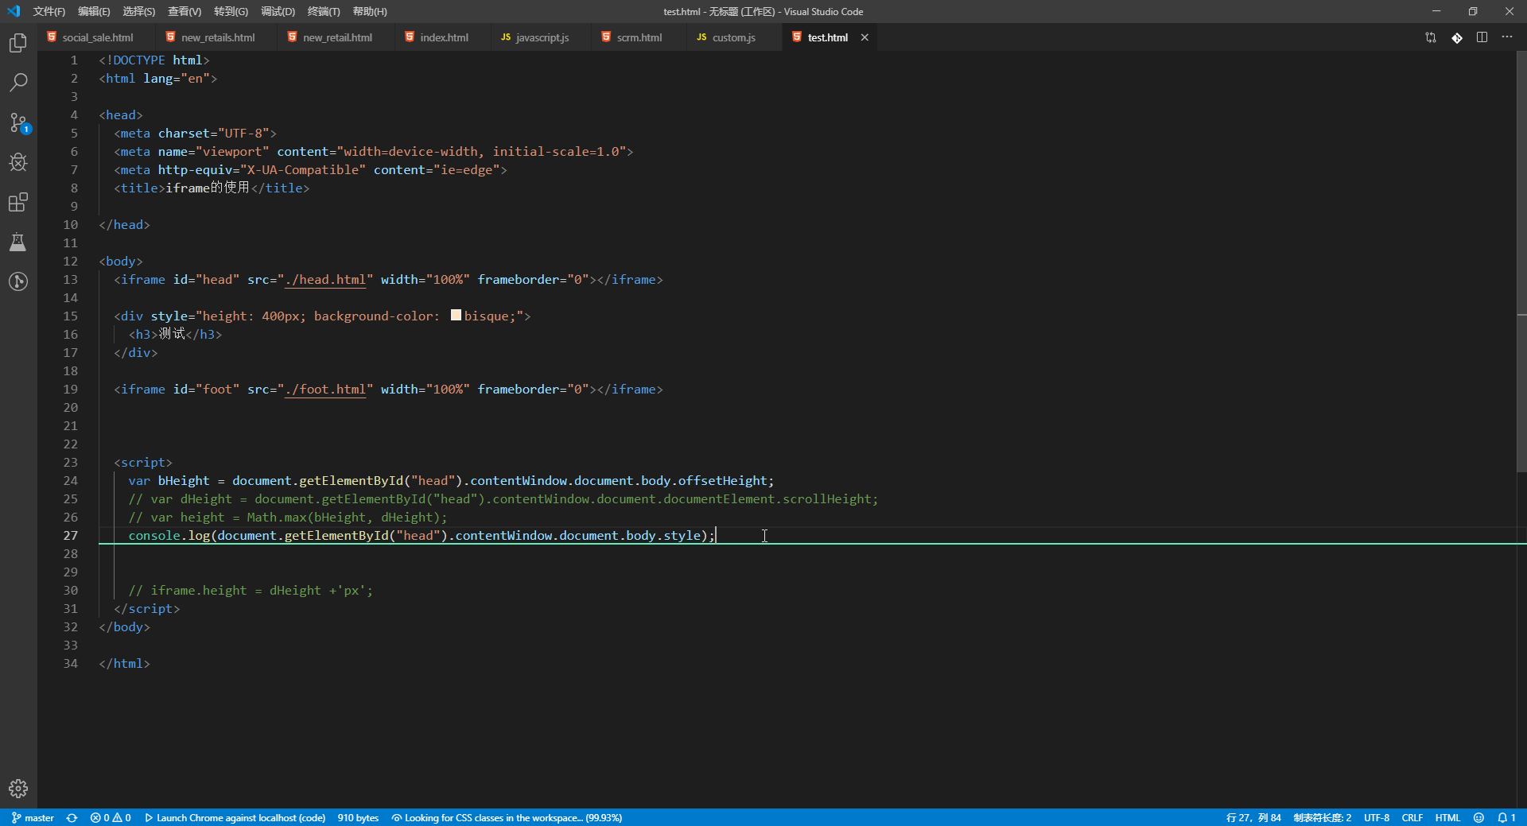This screenshot has width=1527, height=826.
Task: Open the 转到(G) menu
Action: [231, 11]
